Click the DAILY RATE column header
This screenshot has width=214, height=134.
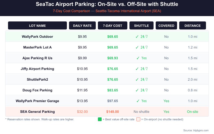tap(82, 26)
